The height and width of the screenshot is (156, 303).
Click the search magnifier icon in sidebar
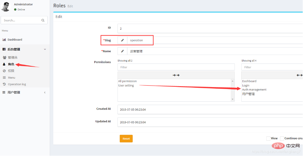(43, 20)
